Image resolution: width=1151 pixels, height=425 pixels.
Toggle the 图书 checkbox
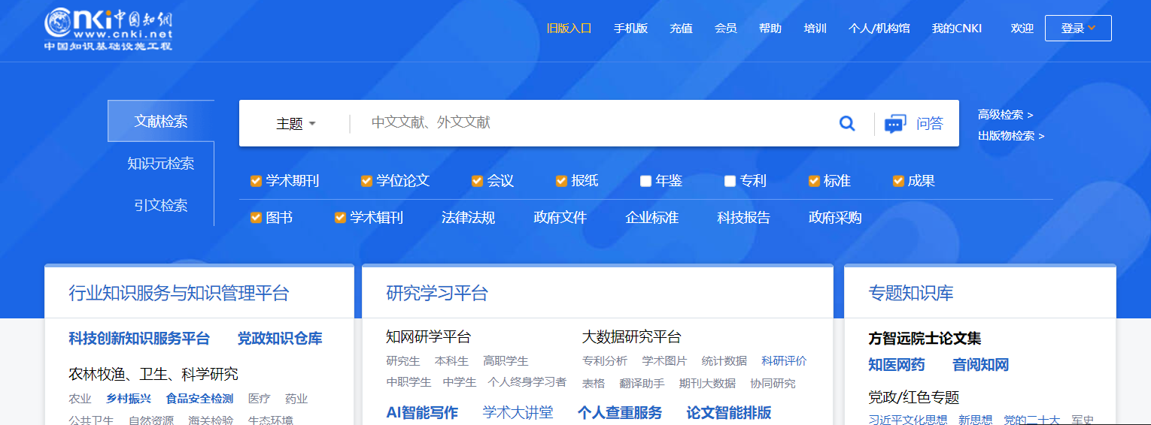[x=256, y=218]
